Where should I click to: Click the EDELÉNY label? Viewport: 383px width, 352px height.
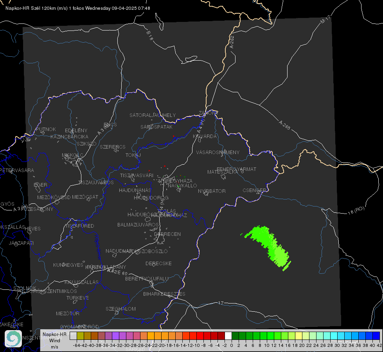coord(76,131)
